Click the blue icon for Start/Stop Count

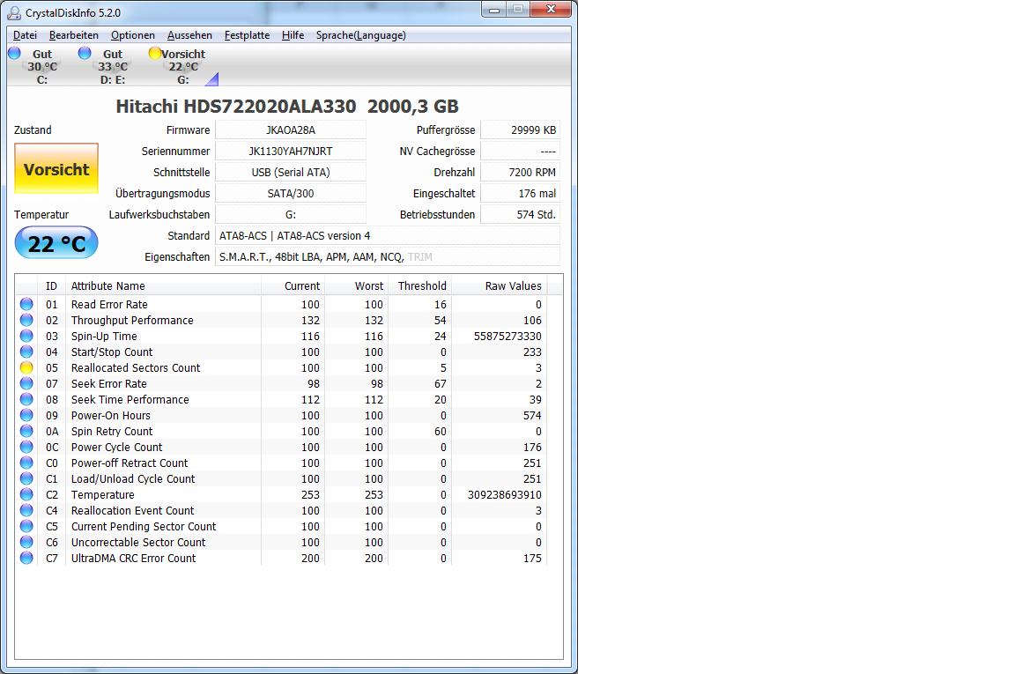click(26, 352)
